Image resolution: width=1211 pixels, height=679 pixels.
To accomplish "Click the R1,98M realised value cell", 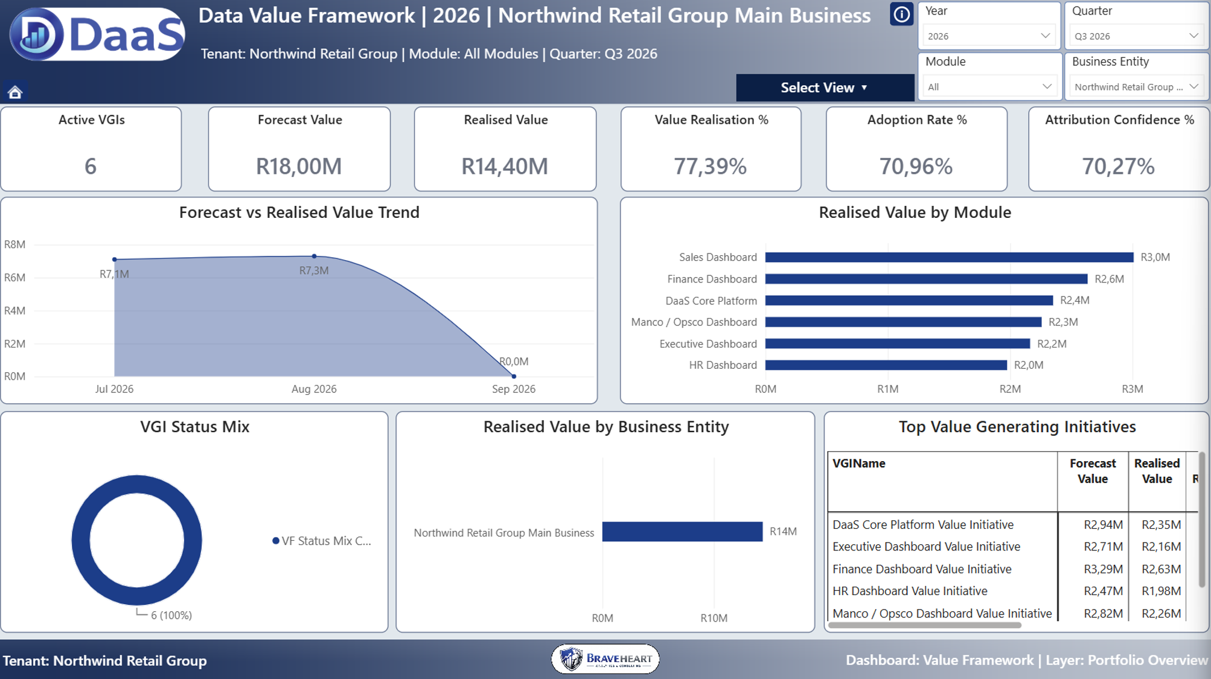I will [x=1161, y=591].
